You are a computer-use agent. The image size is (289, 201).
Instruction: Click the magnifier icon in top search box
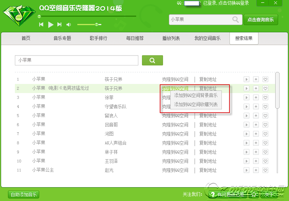235,19
